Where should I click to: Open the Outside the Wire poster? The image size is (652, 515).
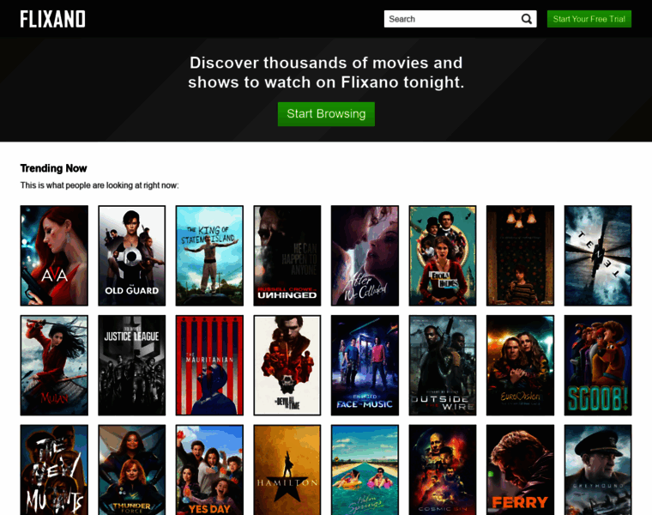pyautogui.click(x=443, y=366)
